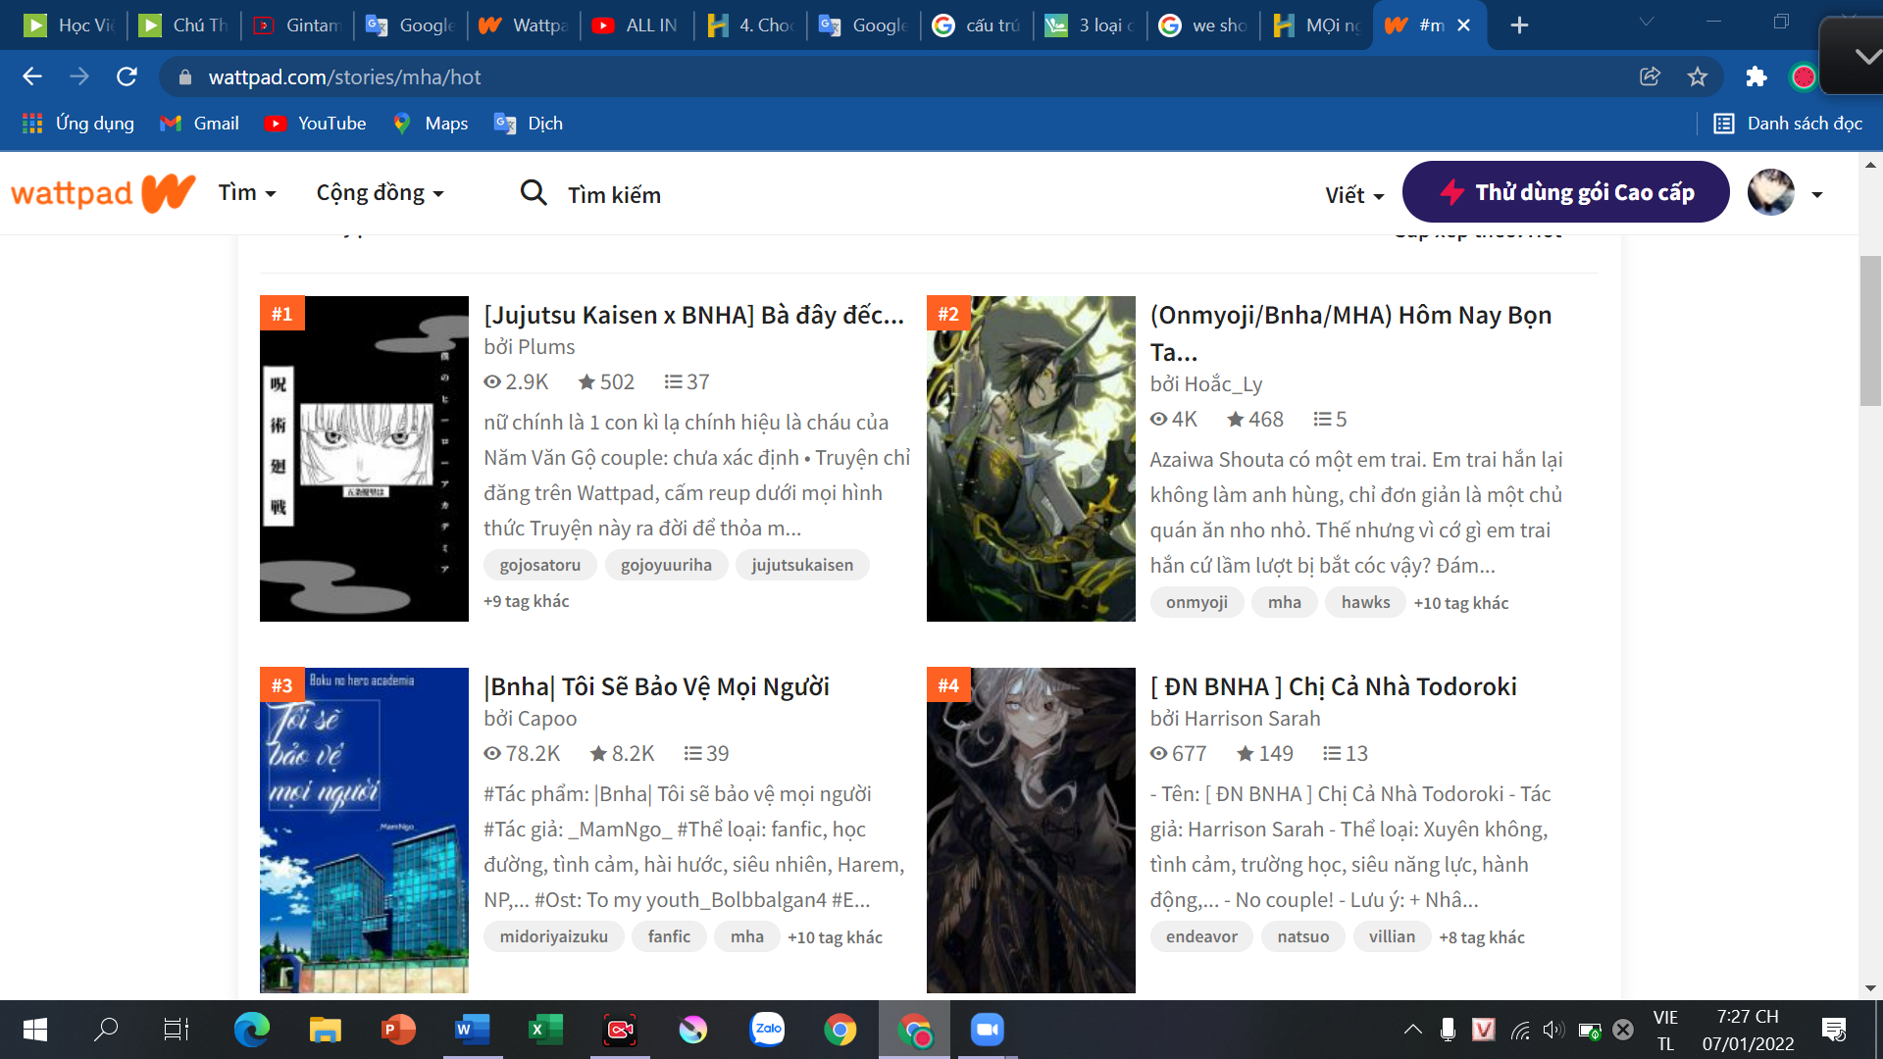The image size is (1883, 1059).
Task: Expand the Cộng đồng dropdown menu
Action: click(380, 193)
